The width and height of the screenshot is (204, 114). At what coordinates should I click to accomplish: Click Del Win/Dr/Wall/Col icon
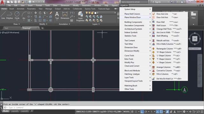point(154,79)
